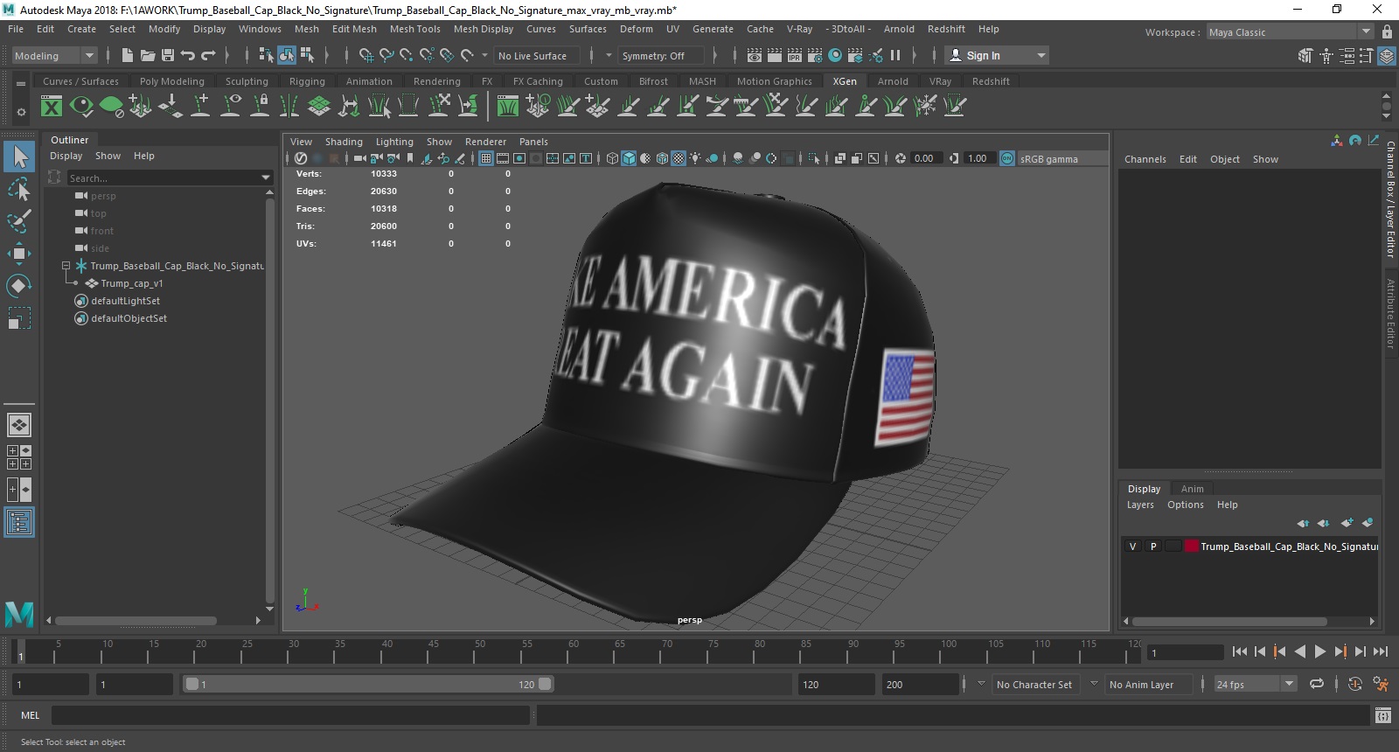Click the red layer color swatch
The width and height of the screenshot is (1399, 752).
point(1192,546)
